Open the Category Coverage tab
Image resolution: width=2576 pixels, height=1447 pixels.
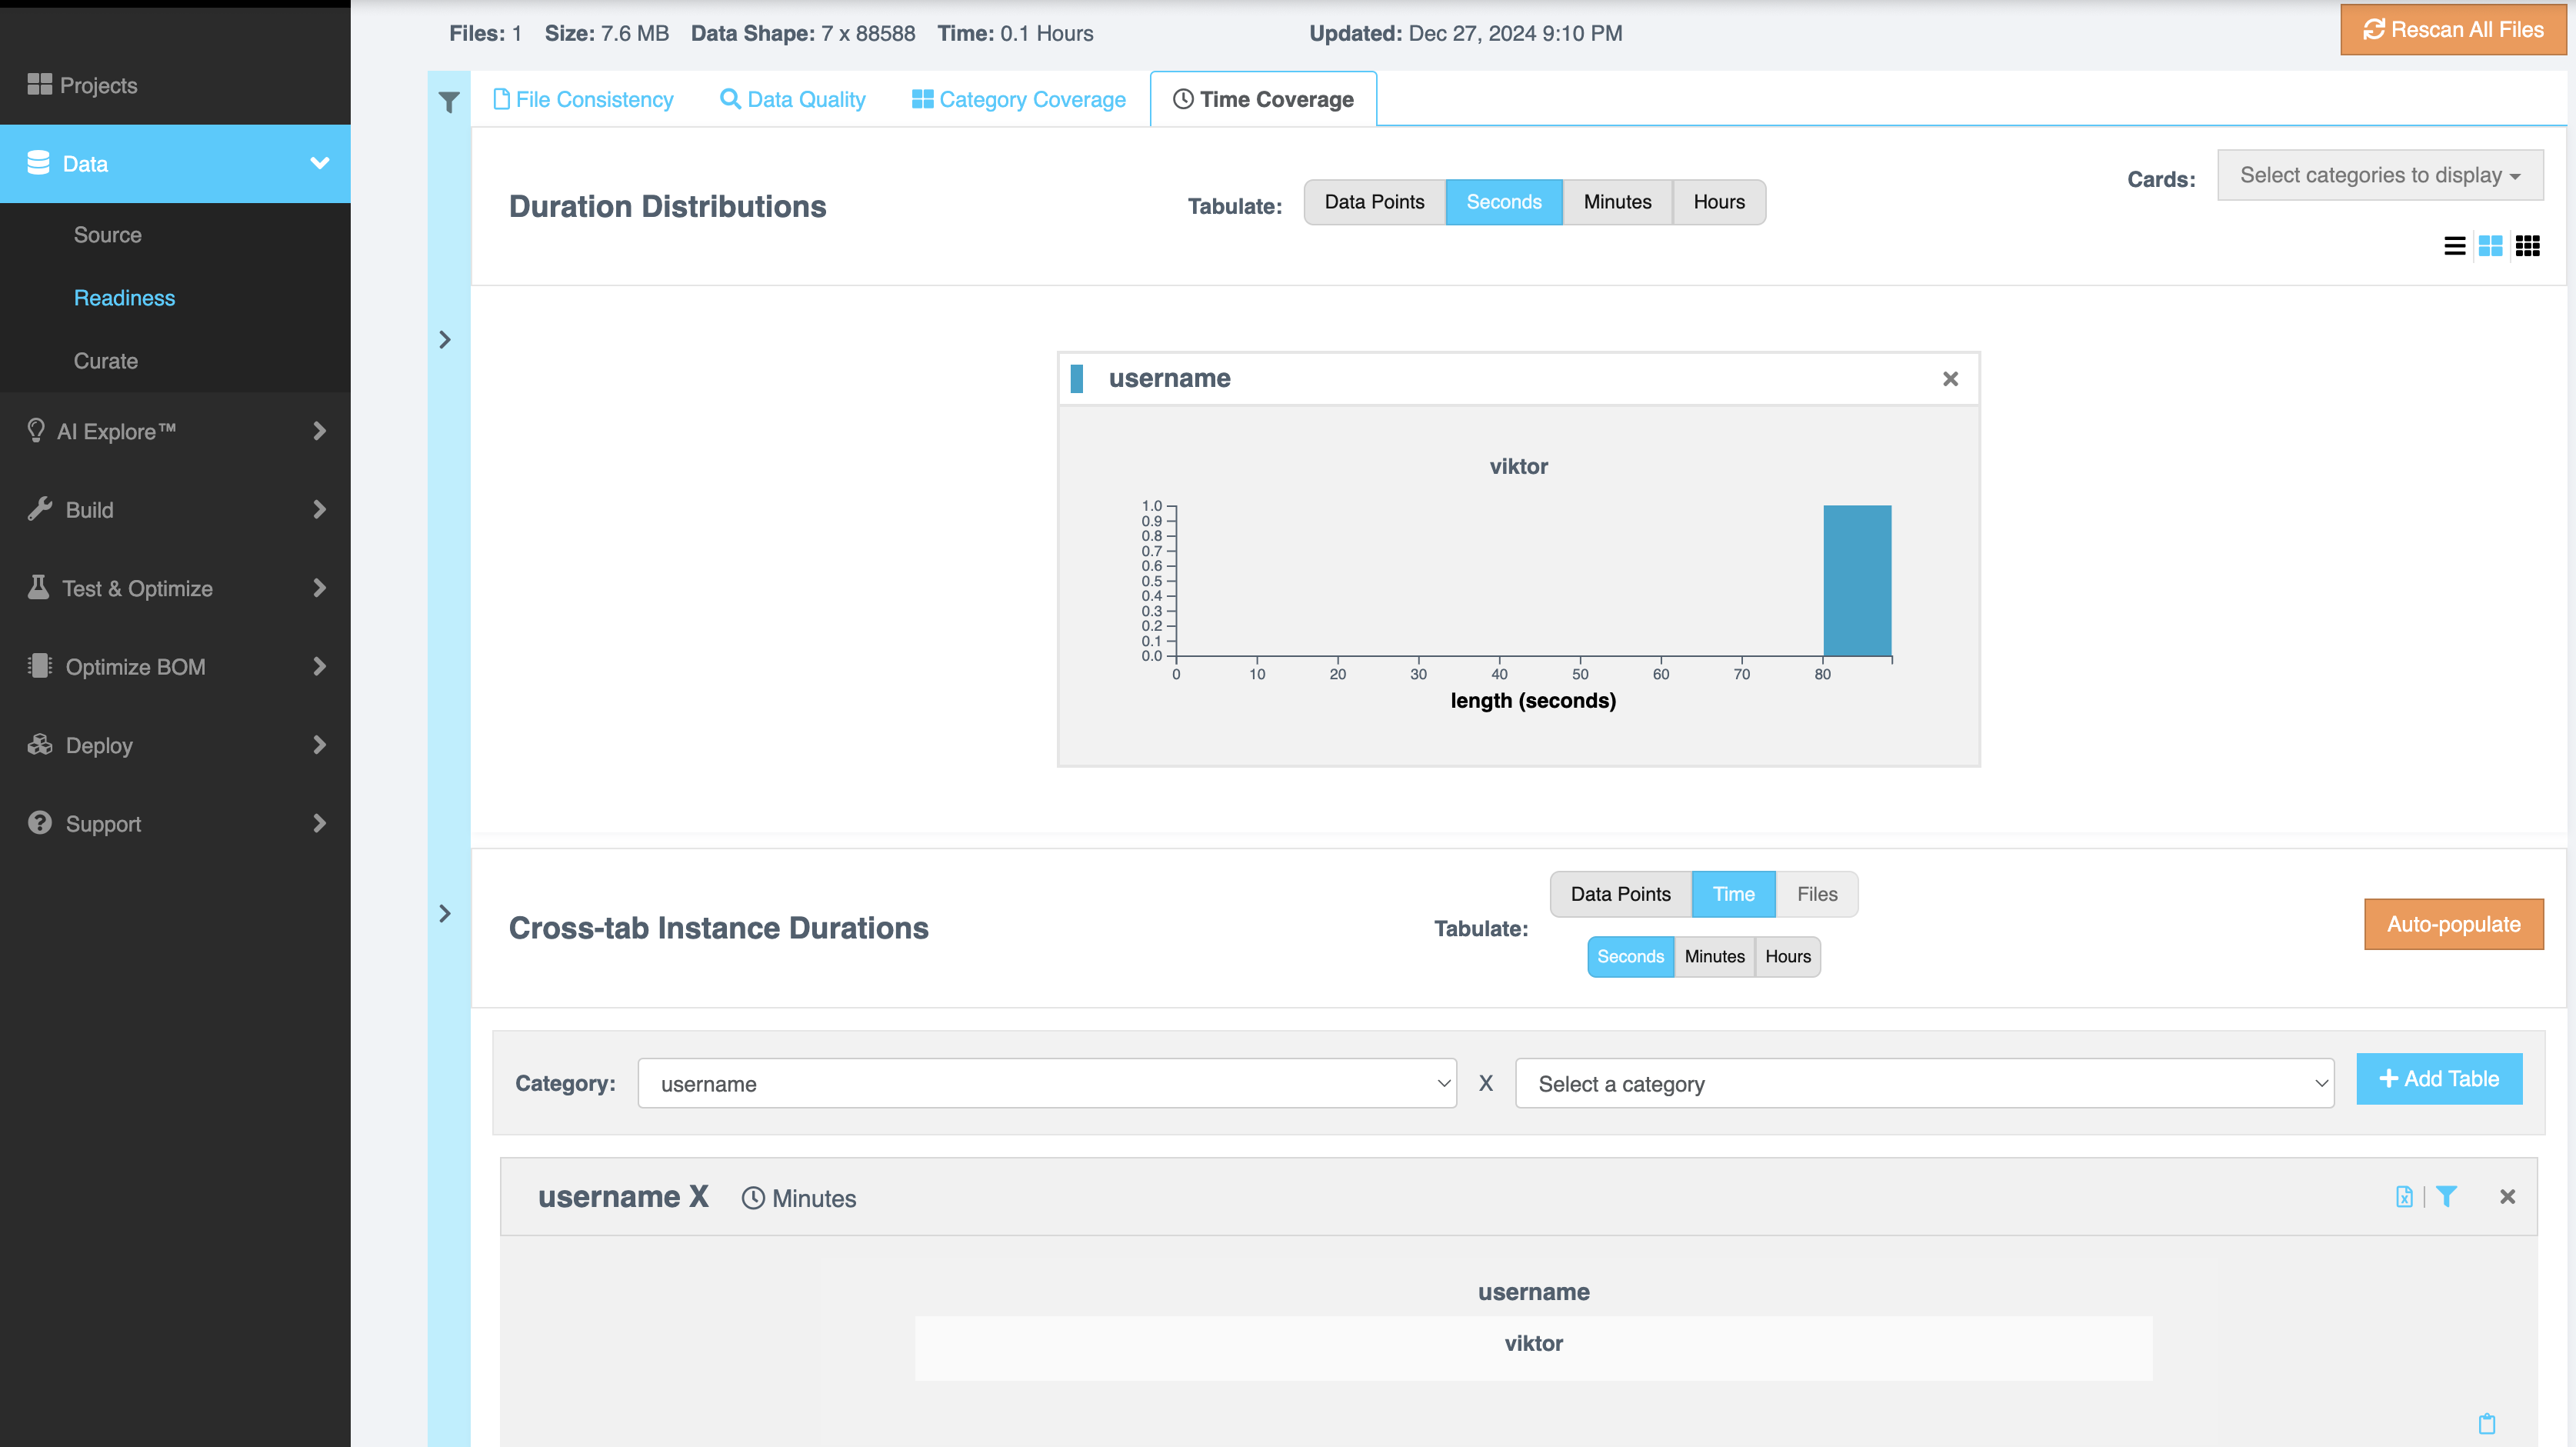1018,99
